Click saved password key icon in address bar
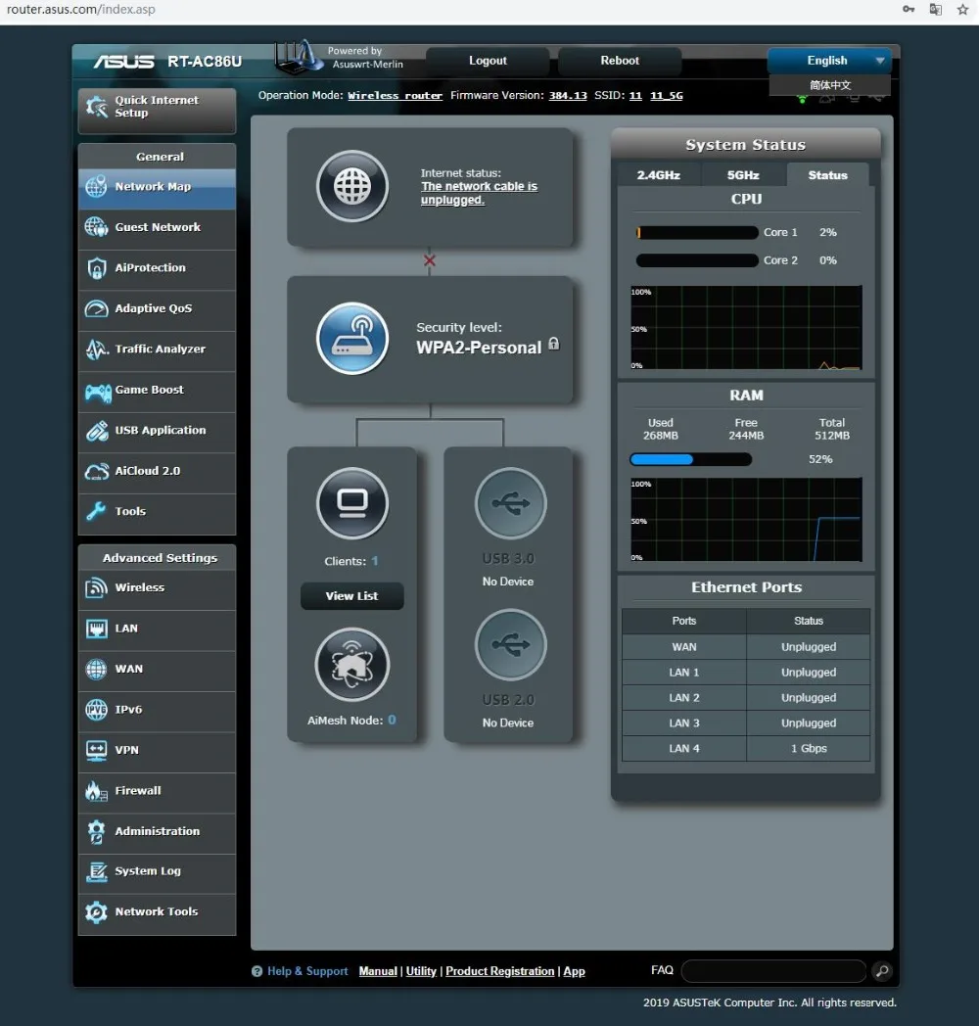The width and height of the screenshot is (979, 1026). pyautogui.click(x=909, y=9)
